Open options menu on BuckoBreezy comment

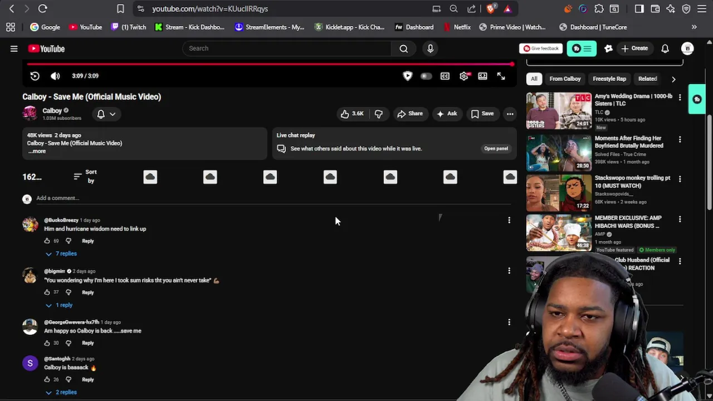(509, 221)
